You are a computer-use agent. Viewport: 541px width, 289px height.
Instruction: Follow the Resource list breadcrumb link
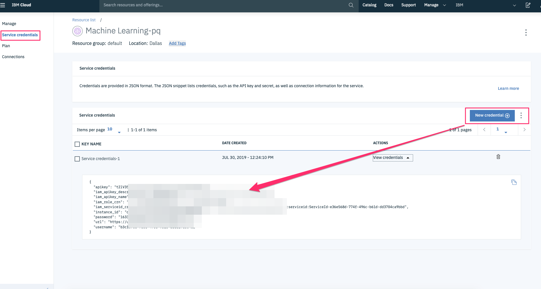84,20
